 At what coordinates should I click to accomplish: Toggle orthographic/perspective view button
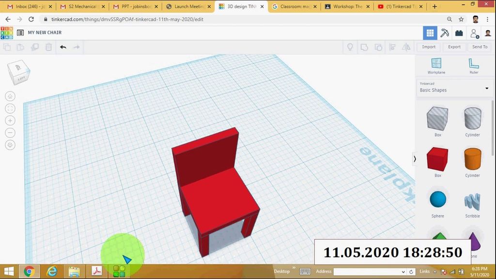point(10,145)
